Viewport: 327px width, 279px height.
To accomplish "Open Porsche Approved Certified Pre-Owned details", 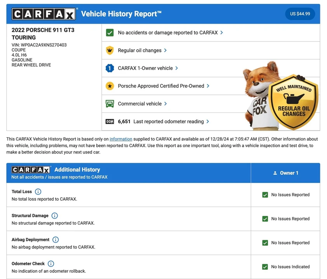I will (161, 86).
